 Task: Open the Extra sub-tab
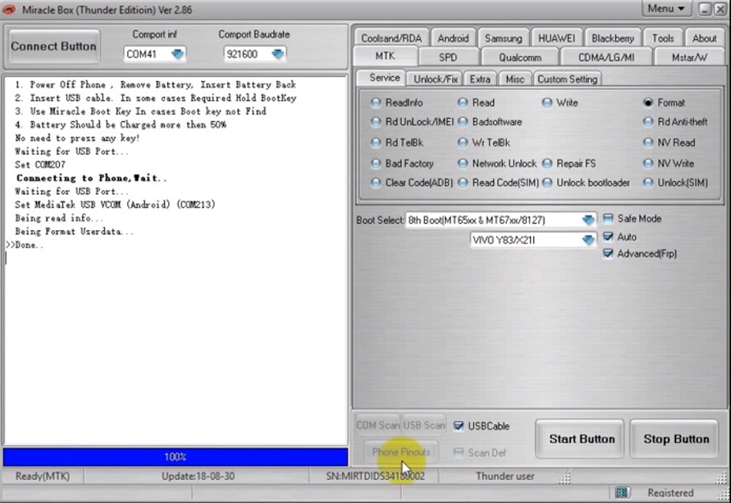(480, 79)
